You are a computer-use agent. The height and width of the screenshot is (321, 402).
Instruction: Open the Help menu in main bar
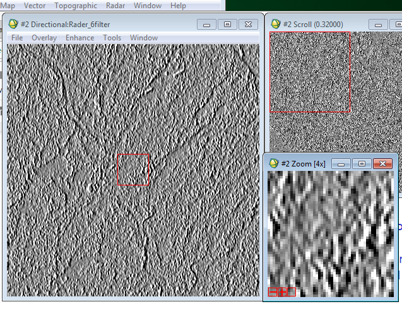pos(178,6)
